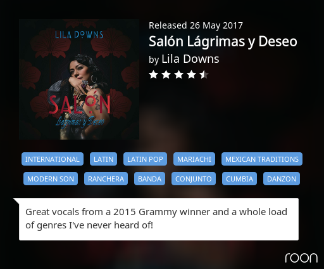Screen dimensions: 324x269
Task: Click the third rating star
Action: [178, 75]
